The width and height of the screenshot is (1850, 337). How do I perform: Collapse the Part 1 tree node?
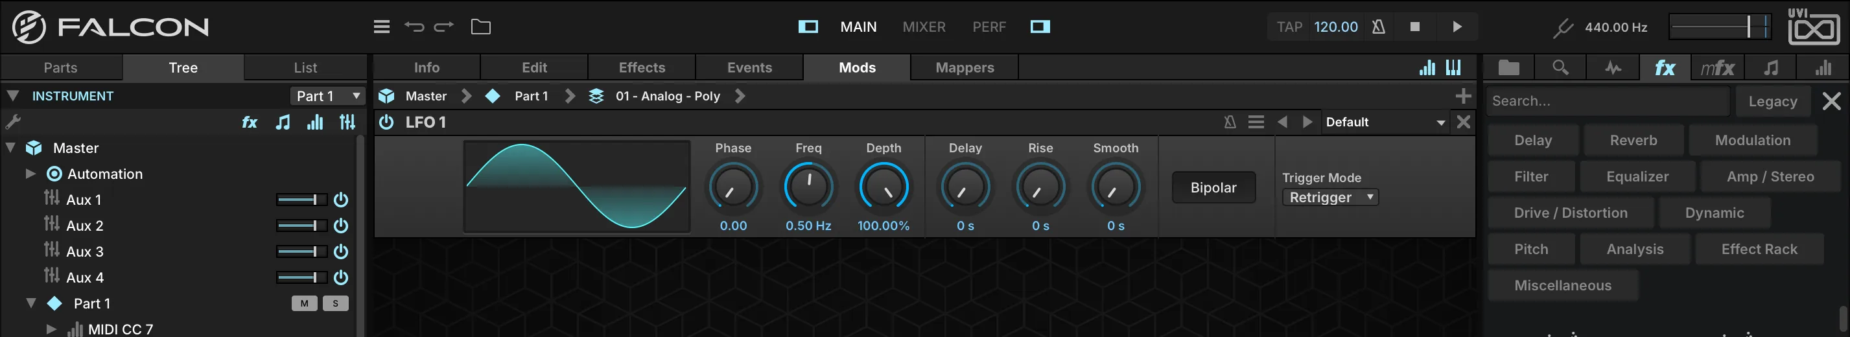(x=31, y=303)
